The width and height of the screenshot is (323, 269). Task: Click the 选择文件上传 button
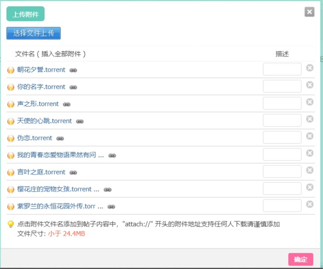tap(33, 33)
